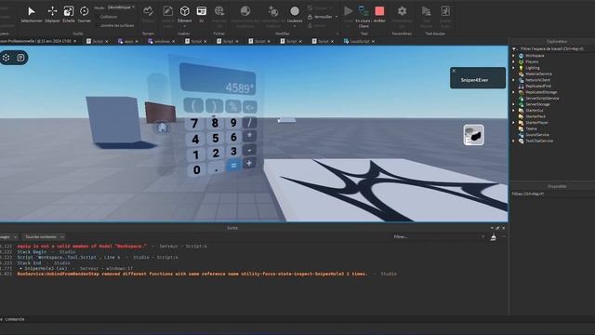Click the Sniper4Ever player label
Image resolution: width=595 pixels, height=335 pixels.
coord(474,80)
